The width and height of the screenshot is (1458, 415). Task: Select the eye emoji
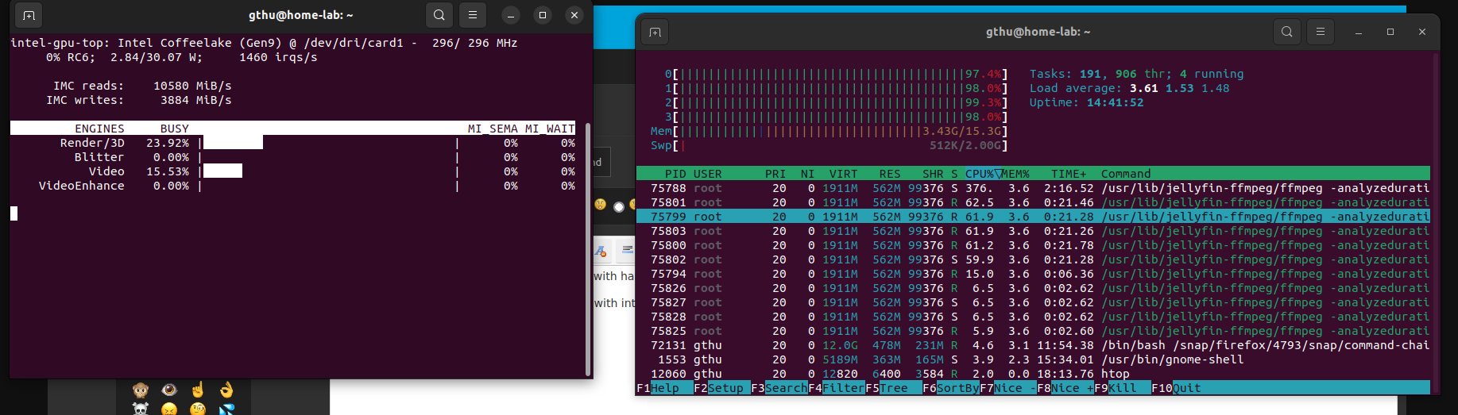click(169, 390)
